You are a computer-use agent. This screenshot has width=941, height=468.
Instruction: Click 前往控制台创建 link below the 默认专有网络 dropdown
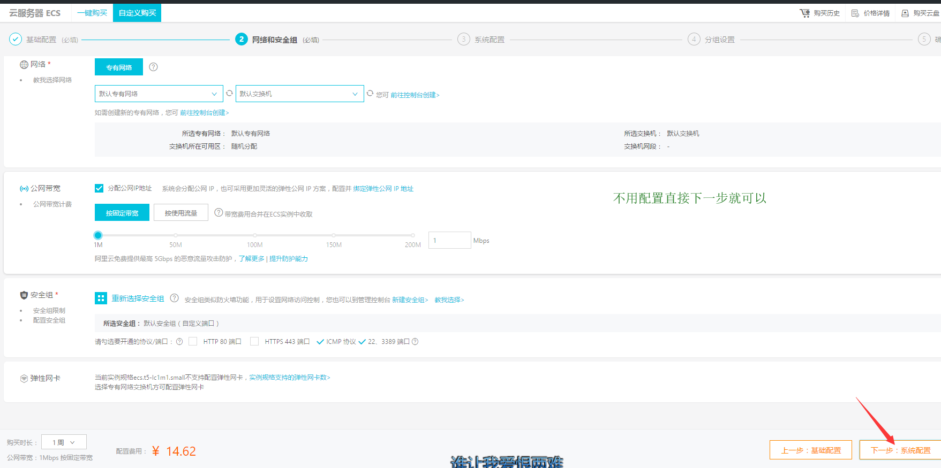(205, 112)
